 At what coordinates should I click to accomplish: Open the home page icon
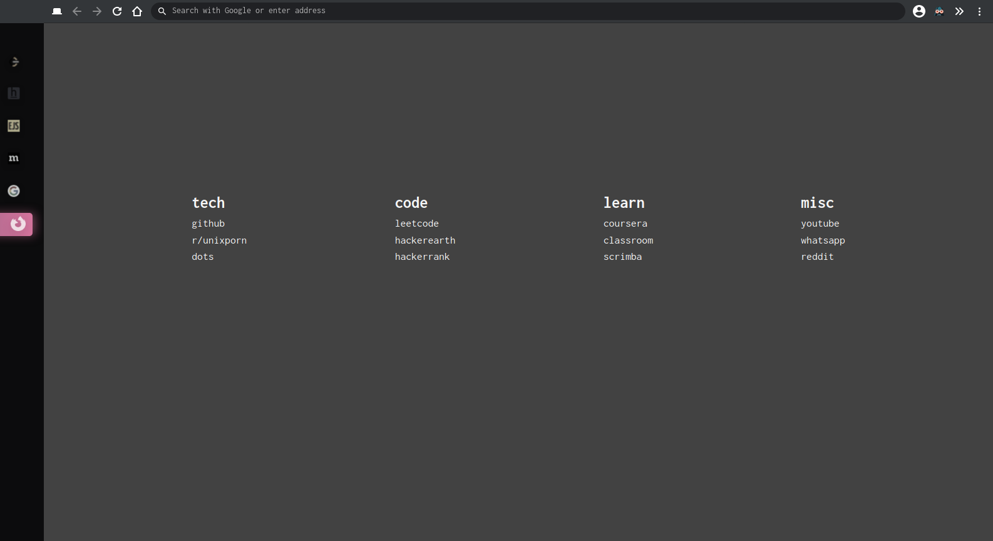(137, 11)
